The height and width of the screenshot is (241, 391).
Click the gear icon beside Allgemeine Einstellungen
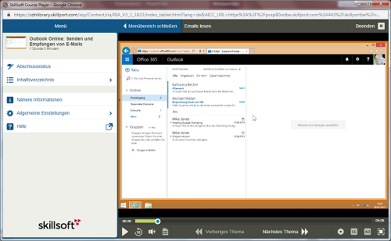pos(10,113)
